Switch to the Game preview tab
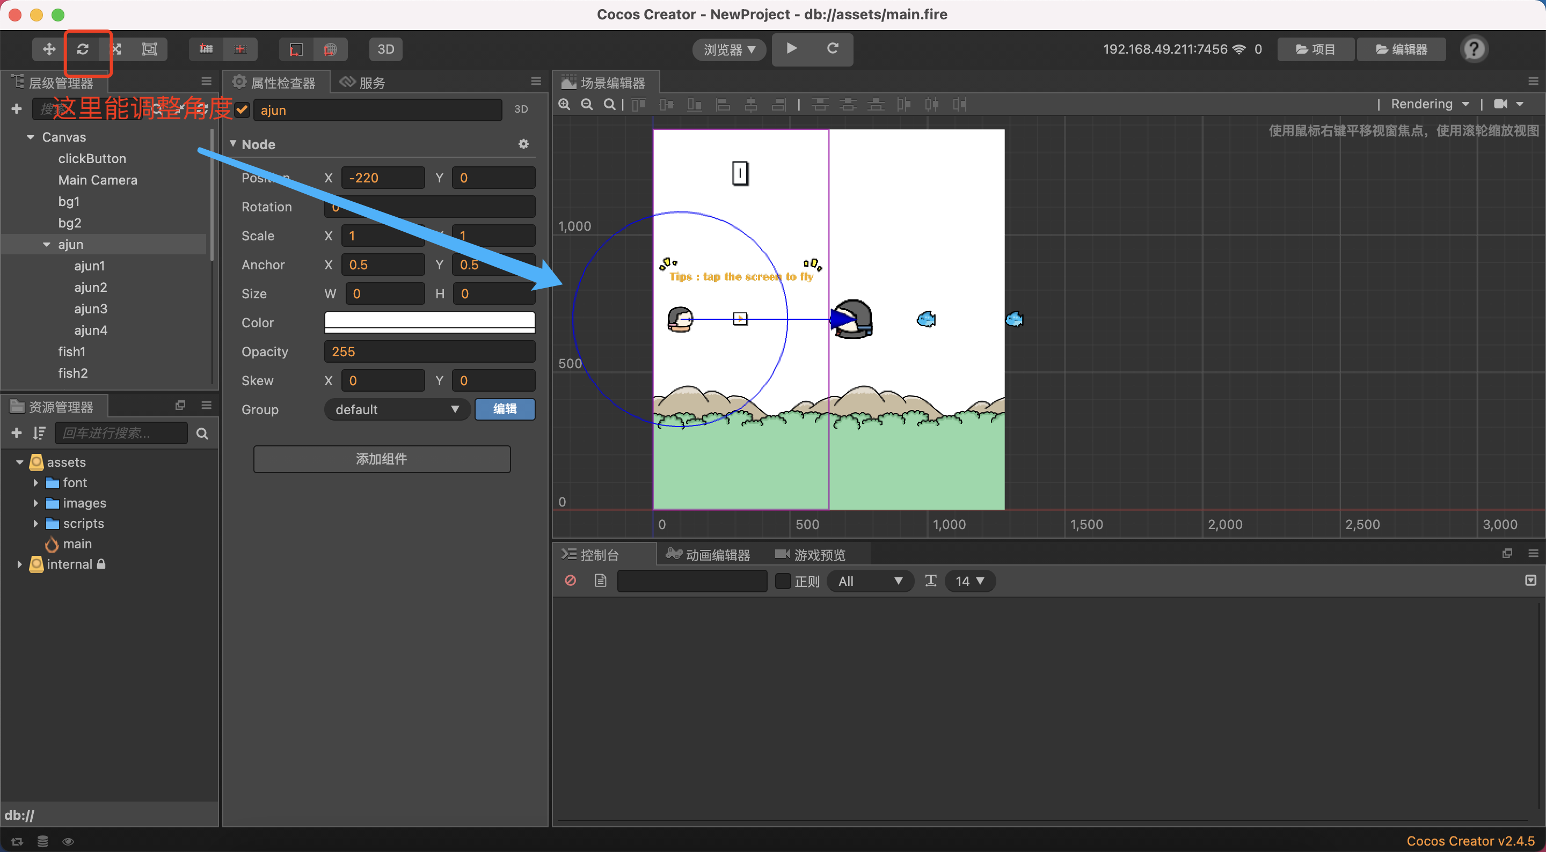 [x=810, y=554]
